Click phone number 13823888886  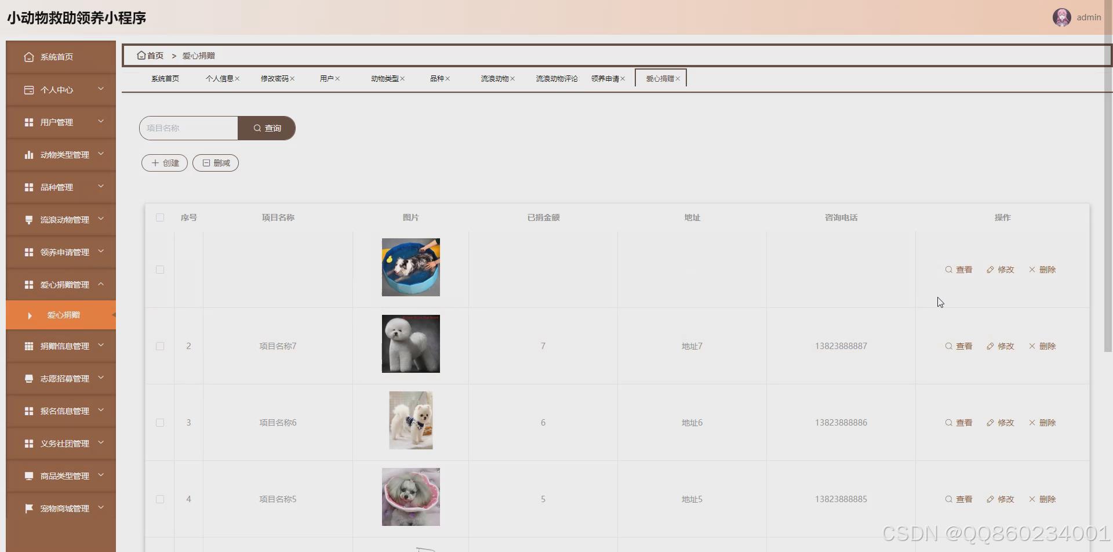tap(841, 423)
